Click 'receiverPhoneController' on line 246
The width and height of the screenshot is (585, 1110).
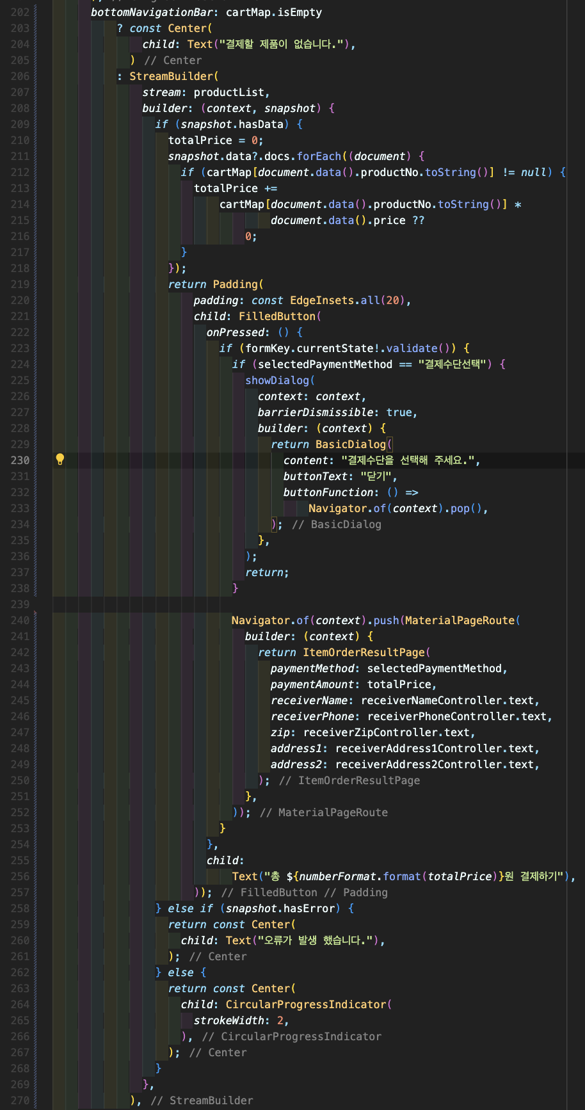point(441,716)
